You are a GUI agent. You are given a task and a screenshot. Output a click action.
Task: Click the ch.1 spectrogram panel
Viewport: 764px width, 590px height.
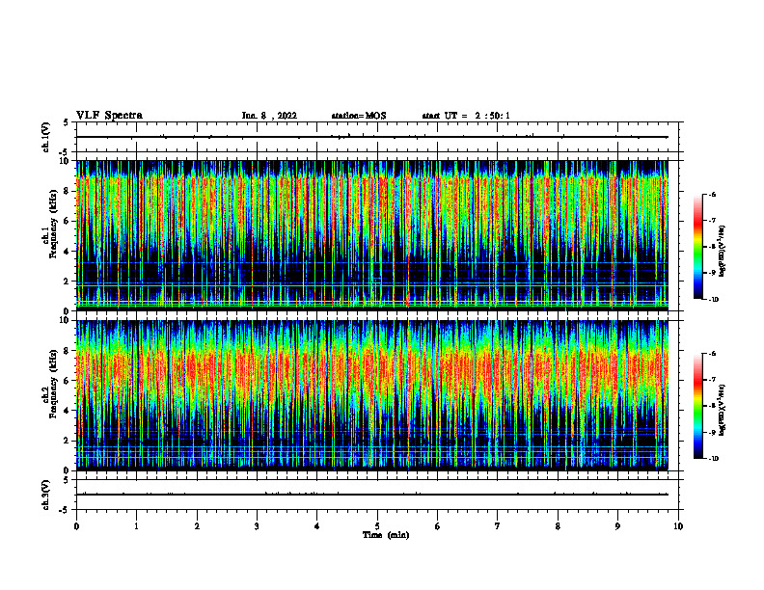pyautogui.click(x=372, y=235)
